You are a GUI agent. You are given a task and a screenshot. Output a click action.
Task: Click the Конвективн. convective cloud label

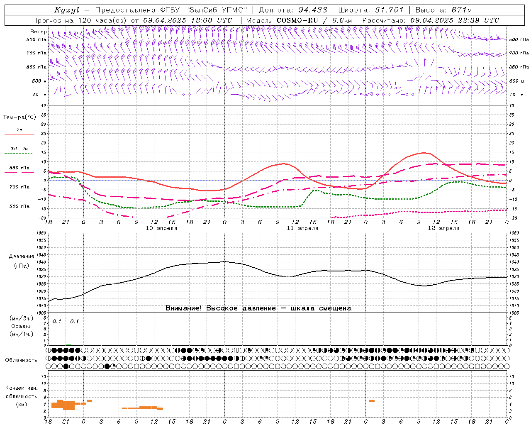[21, 388]
